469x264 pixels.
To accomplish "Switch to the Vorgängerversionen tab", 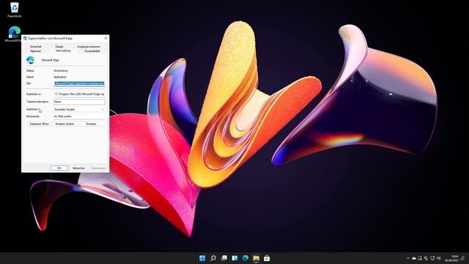I will (x=89, y=47).
